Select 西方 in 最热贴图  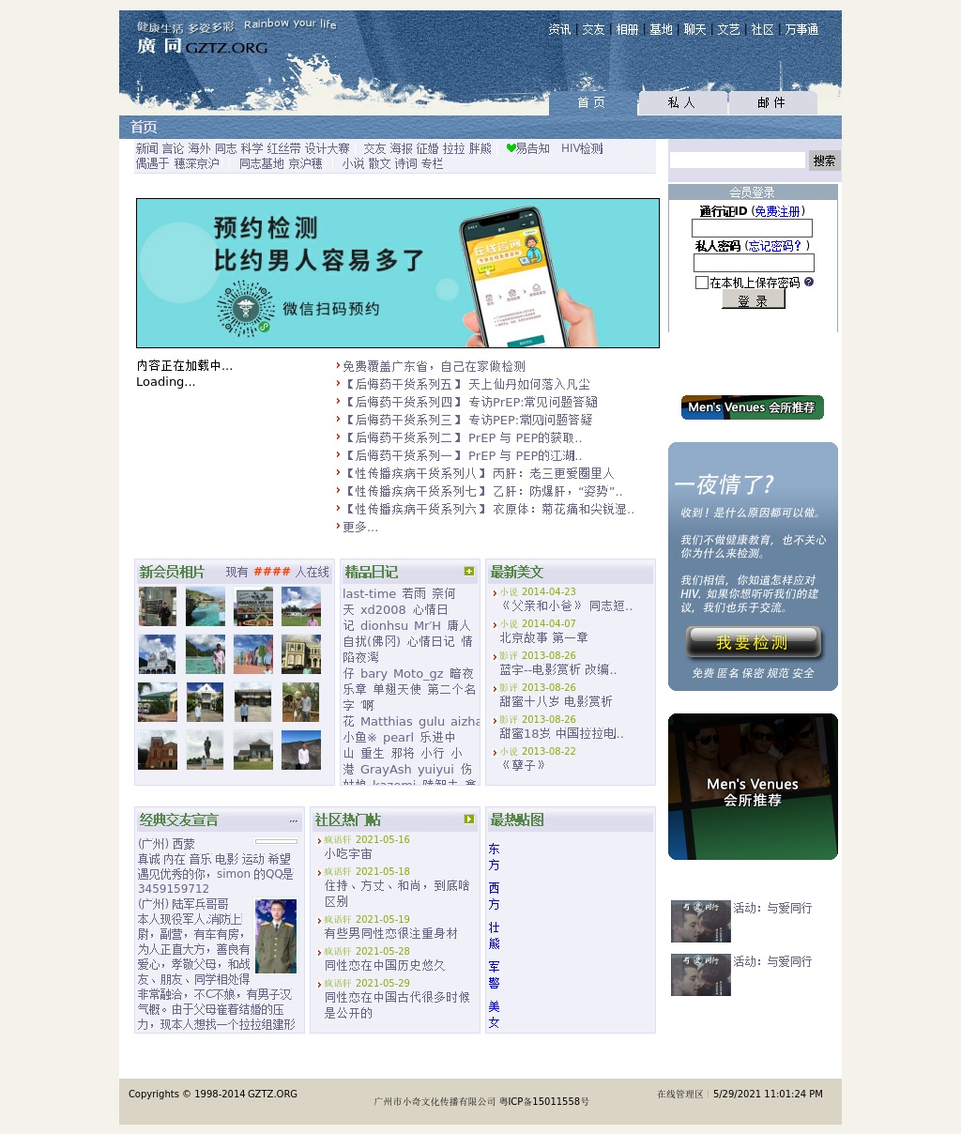494,896
